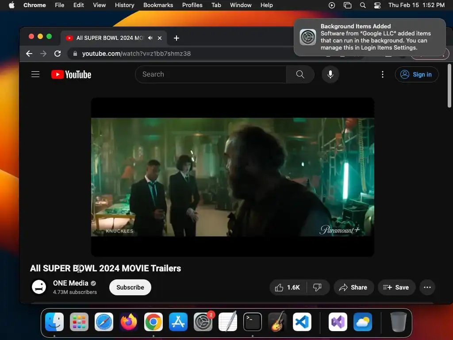
Task: Dislike the video with thumbs down
Action: coord(317,287)
